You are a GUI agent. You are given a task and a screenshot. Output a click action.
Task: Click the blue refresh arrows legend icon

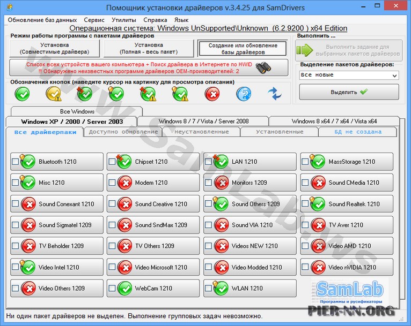coord(274,94)
